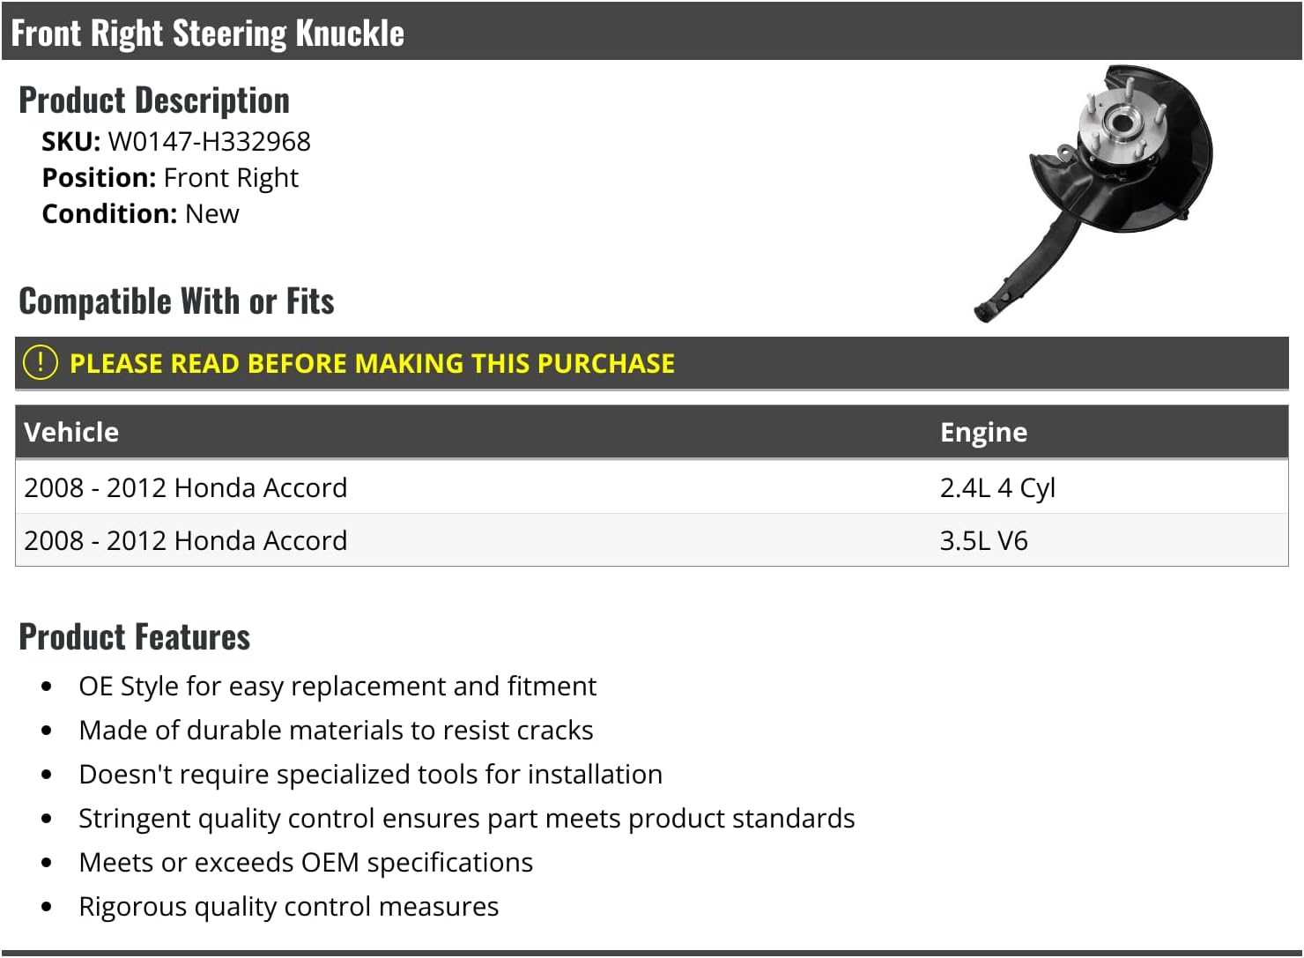
Task: Select the SKU W0147-H332968 text
Action: tap(176, 141)
